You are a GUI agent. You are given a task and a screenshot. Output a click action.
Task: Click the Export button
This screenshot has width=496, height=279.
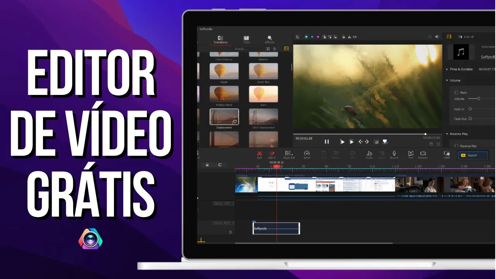[x=473, y=155]
